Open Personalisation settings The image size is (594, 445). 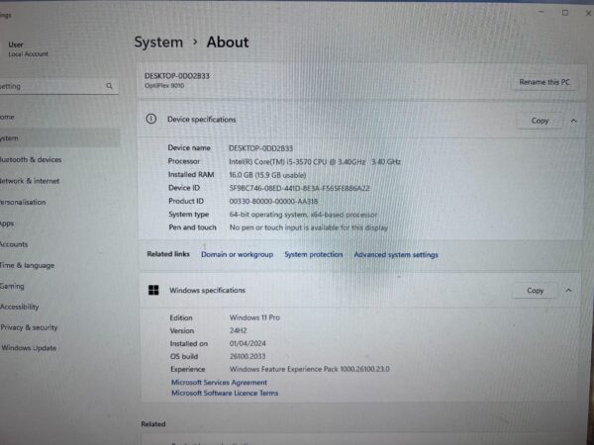coord(58,202)
